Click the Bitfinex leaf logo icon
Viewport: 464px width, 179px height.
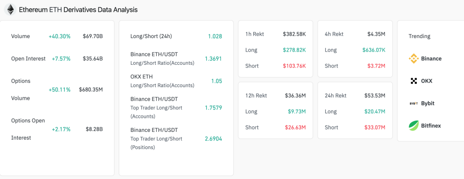[413, 126]
